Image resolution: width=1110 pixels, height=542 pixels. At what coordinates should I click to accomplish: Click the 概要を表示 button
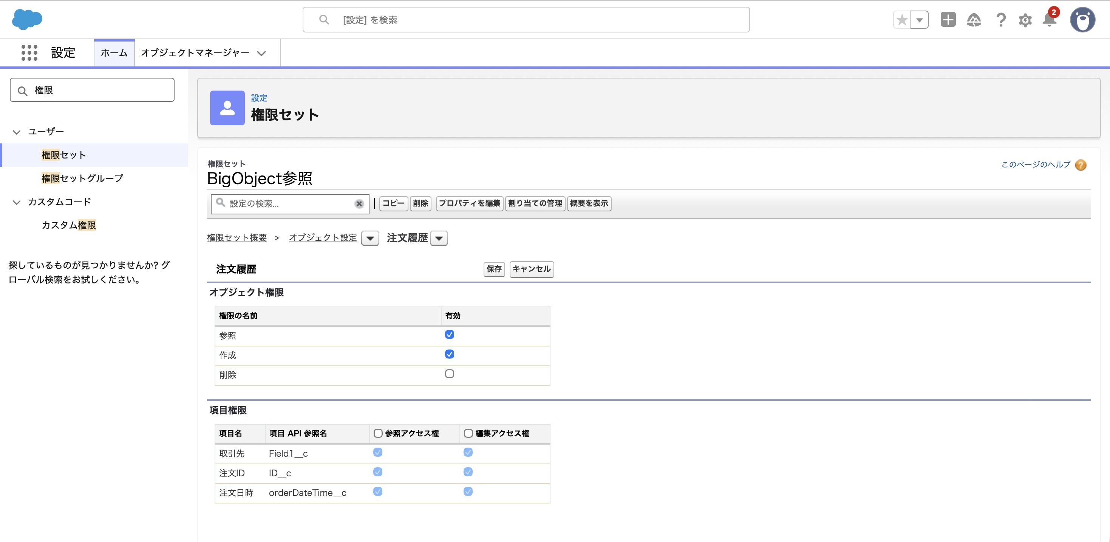[589, 203]
